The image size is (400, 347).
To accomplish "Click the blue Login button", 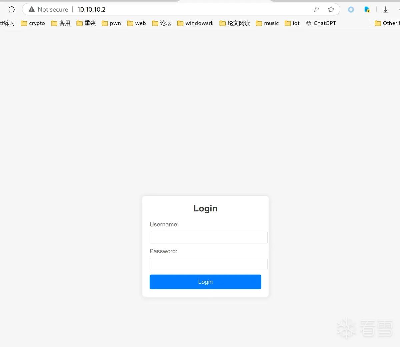I will 205,282.
